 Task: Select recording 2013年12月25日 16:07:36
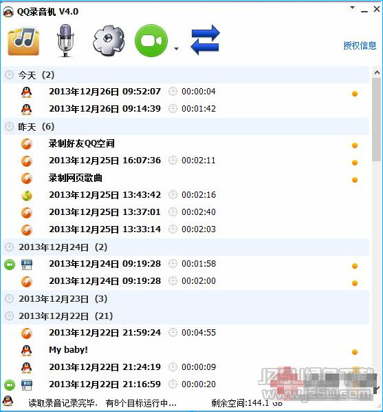point(186,161)
